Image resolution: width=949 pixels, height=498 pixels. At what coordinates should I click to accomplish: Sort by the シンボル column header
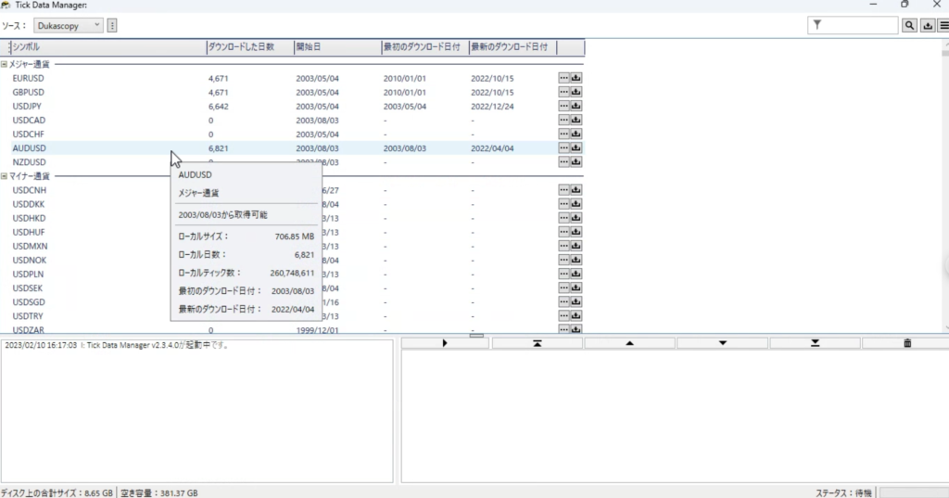(108, 46)
